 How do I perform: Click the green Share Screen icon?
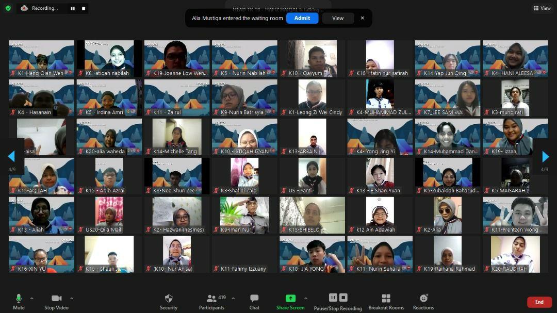point(290,298)
